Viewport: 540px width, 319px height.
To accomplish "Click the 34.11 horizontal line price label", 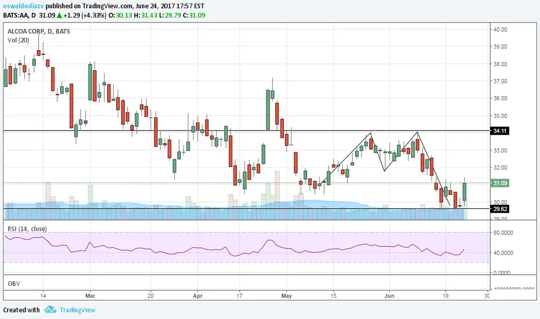I will click(x=499, y=130).
